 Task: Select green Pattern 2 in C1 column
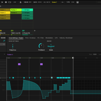coord(16,13)
